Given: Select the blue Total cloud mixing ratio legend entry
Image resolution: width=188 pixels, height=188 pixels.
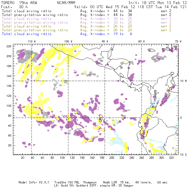Looking at the screenshot, I should click(26, 34).
